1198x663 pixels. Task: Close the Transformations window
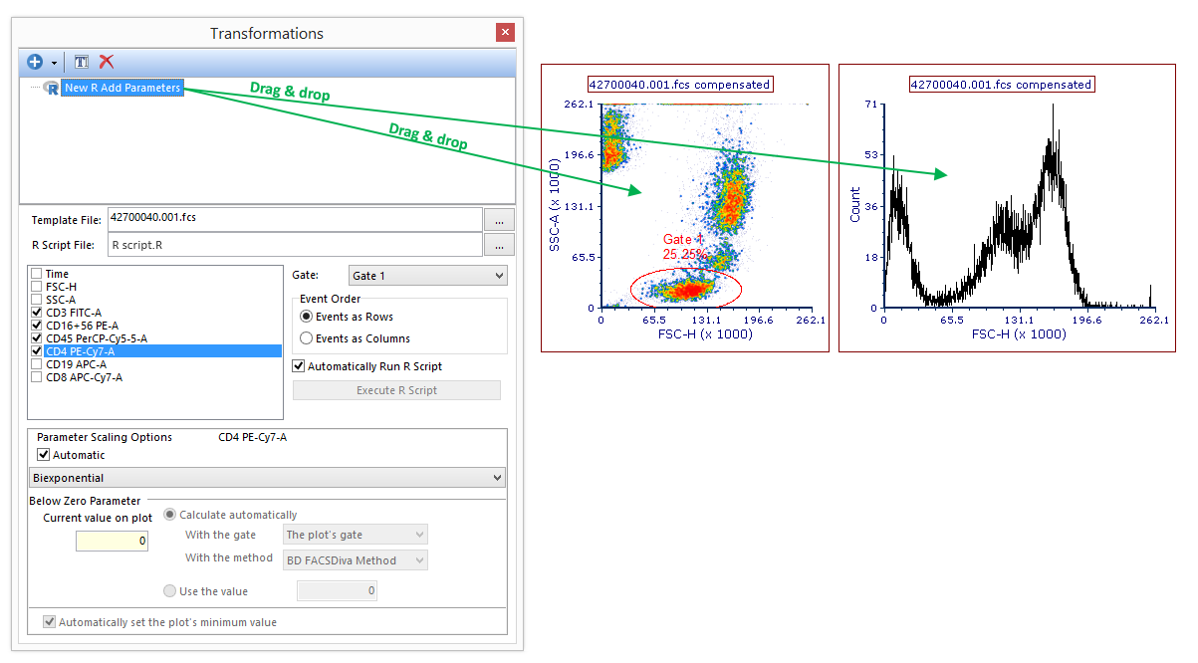(505, 32)
